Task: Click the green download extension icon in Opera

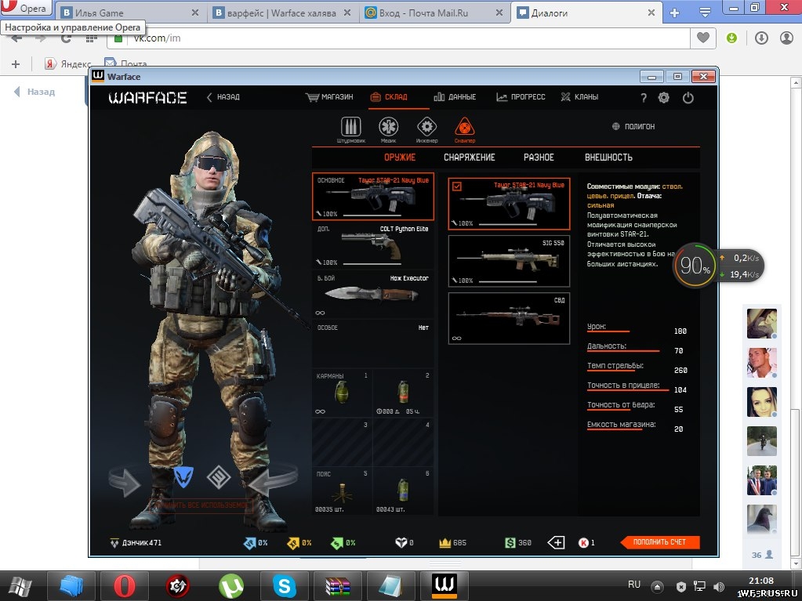Action: coord(732,38)
